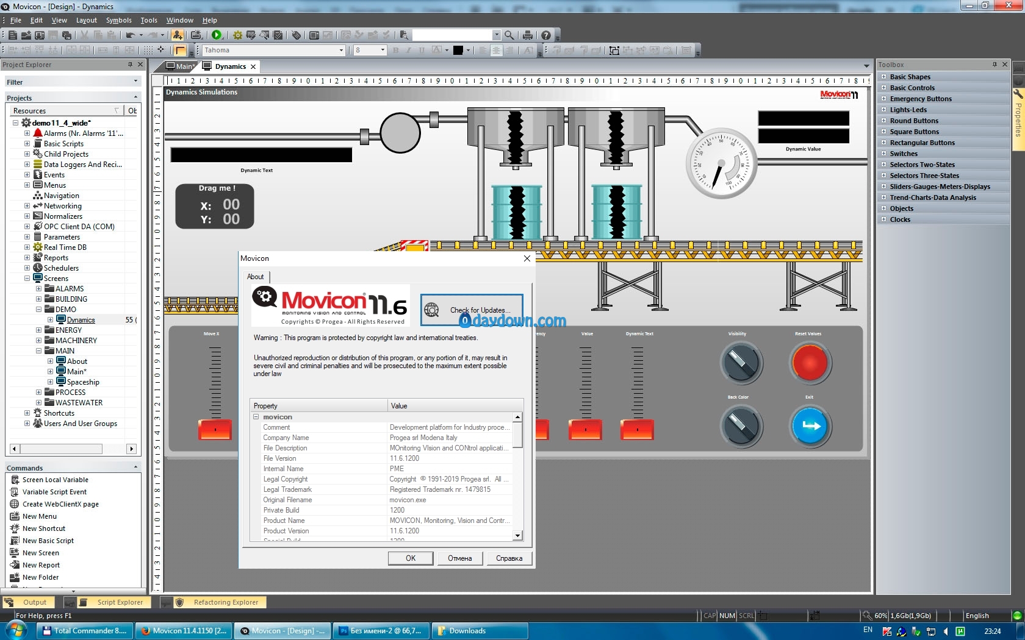Click Check for Updates button
This screenshot has width=1025, height=640.
coord(472,310)
